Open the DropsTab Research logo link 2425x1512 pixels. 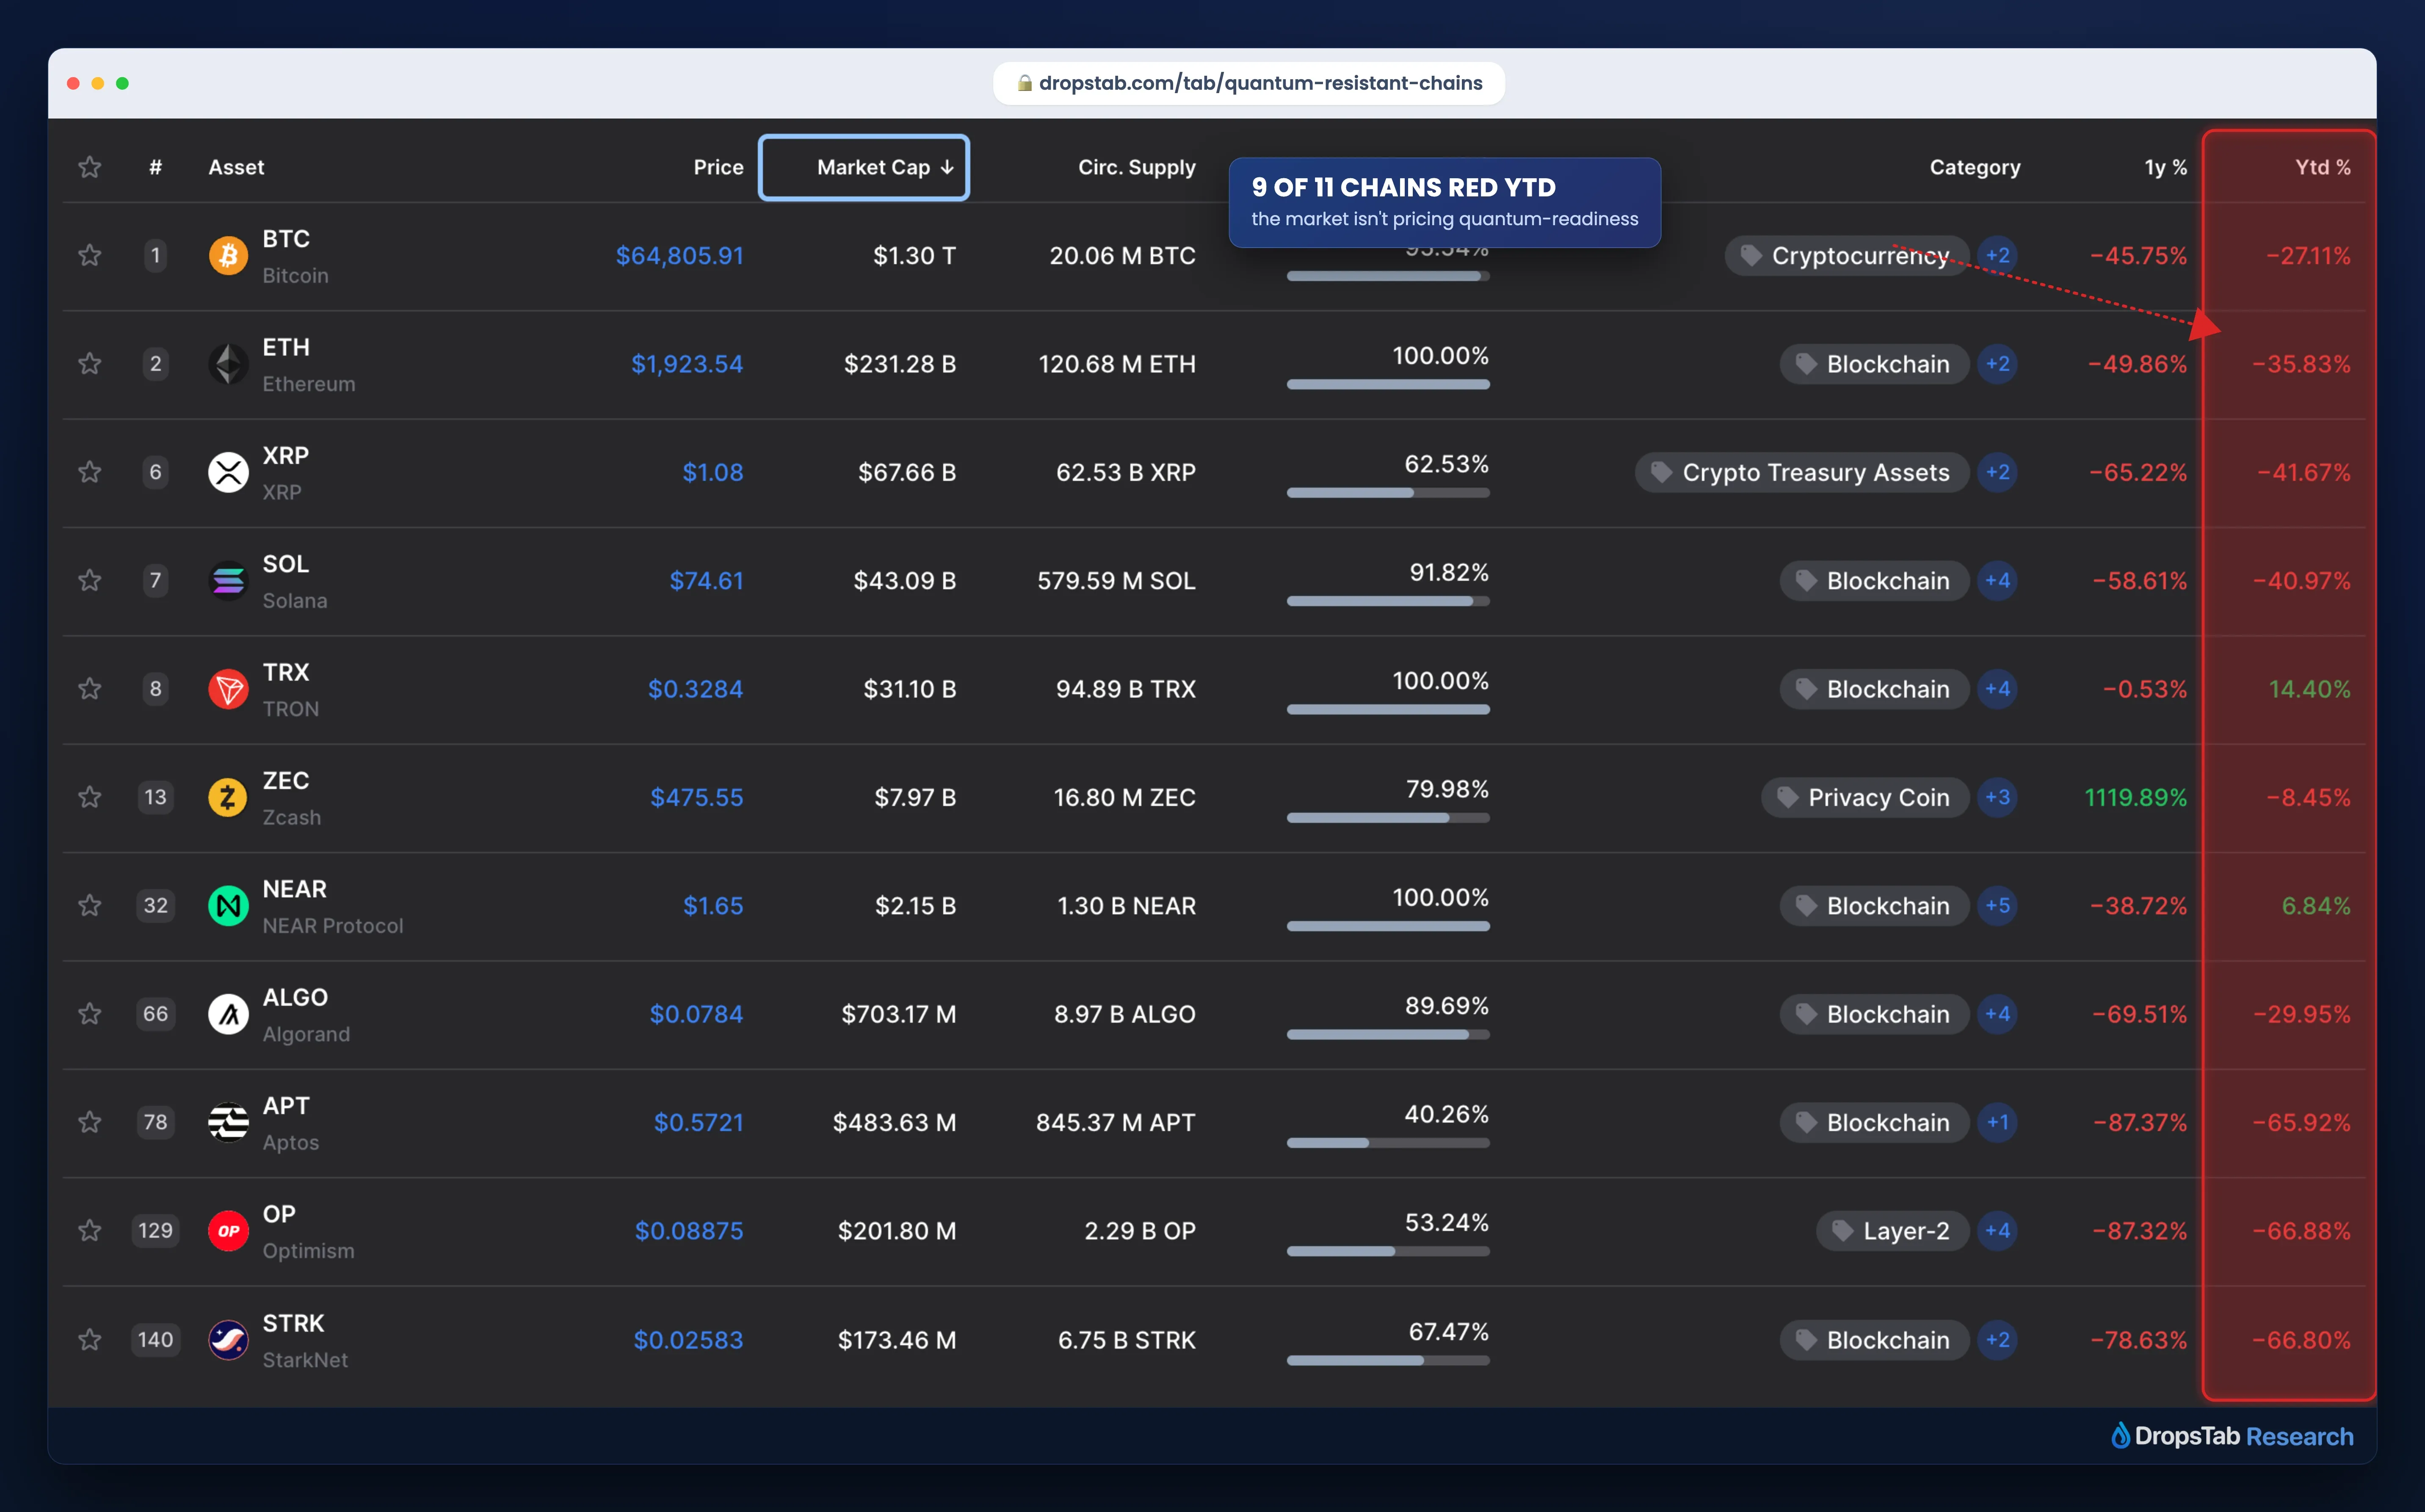coord(2232,1436)
